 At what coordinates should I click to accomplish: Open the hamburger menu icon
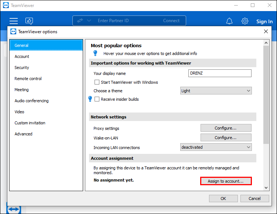tap(14, 21)
